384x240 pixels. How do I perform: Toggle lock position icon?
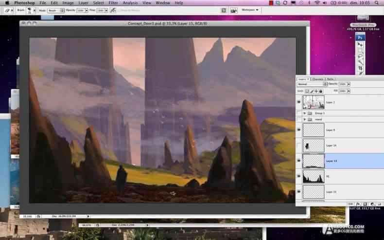click(316, 91)
